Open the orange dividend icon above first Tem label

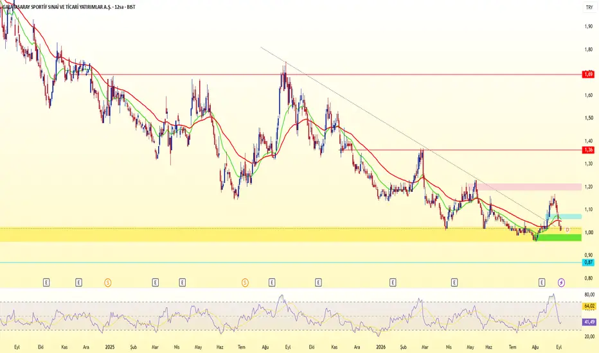(x=245, y=282)
